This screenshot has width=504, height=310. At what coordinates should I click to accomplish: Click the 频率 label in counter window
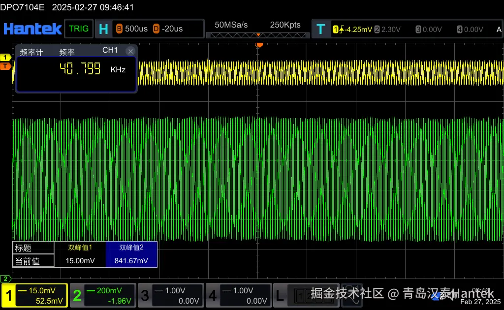67,52
